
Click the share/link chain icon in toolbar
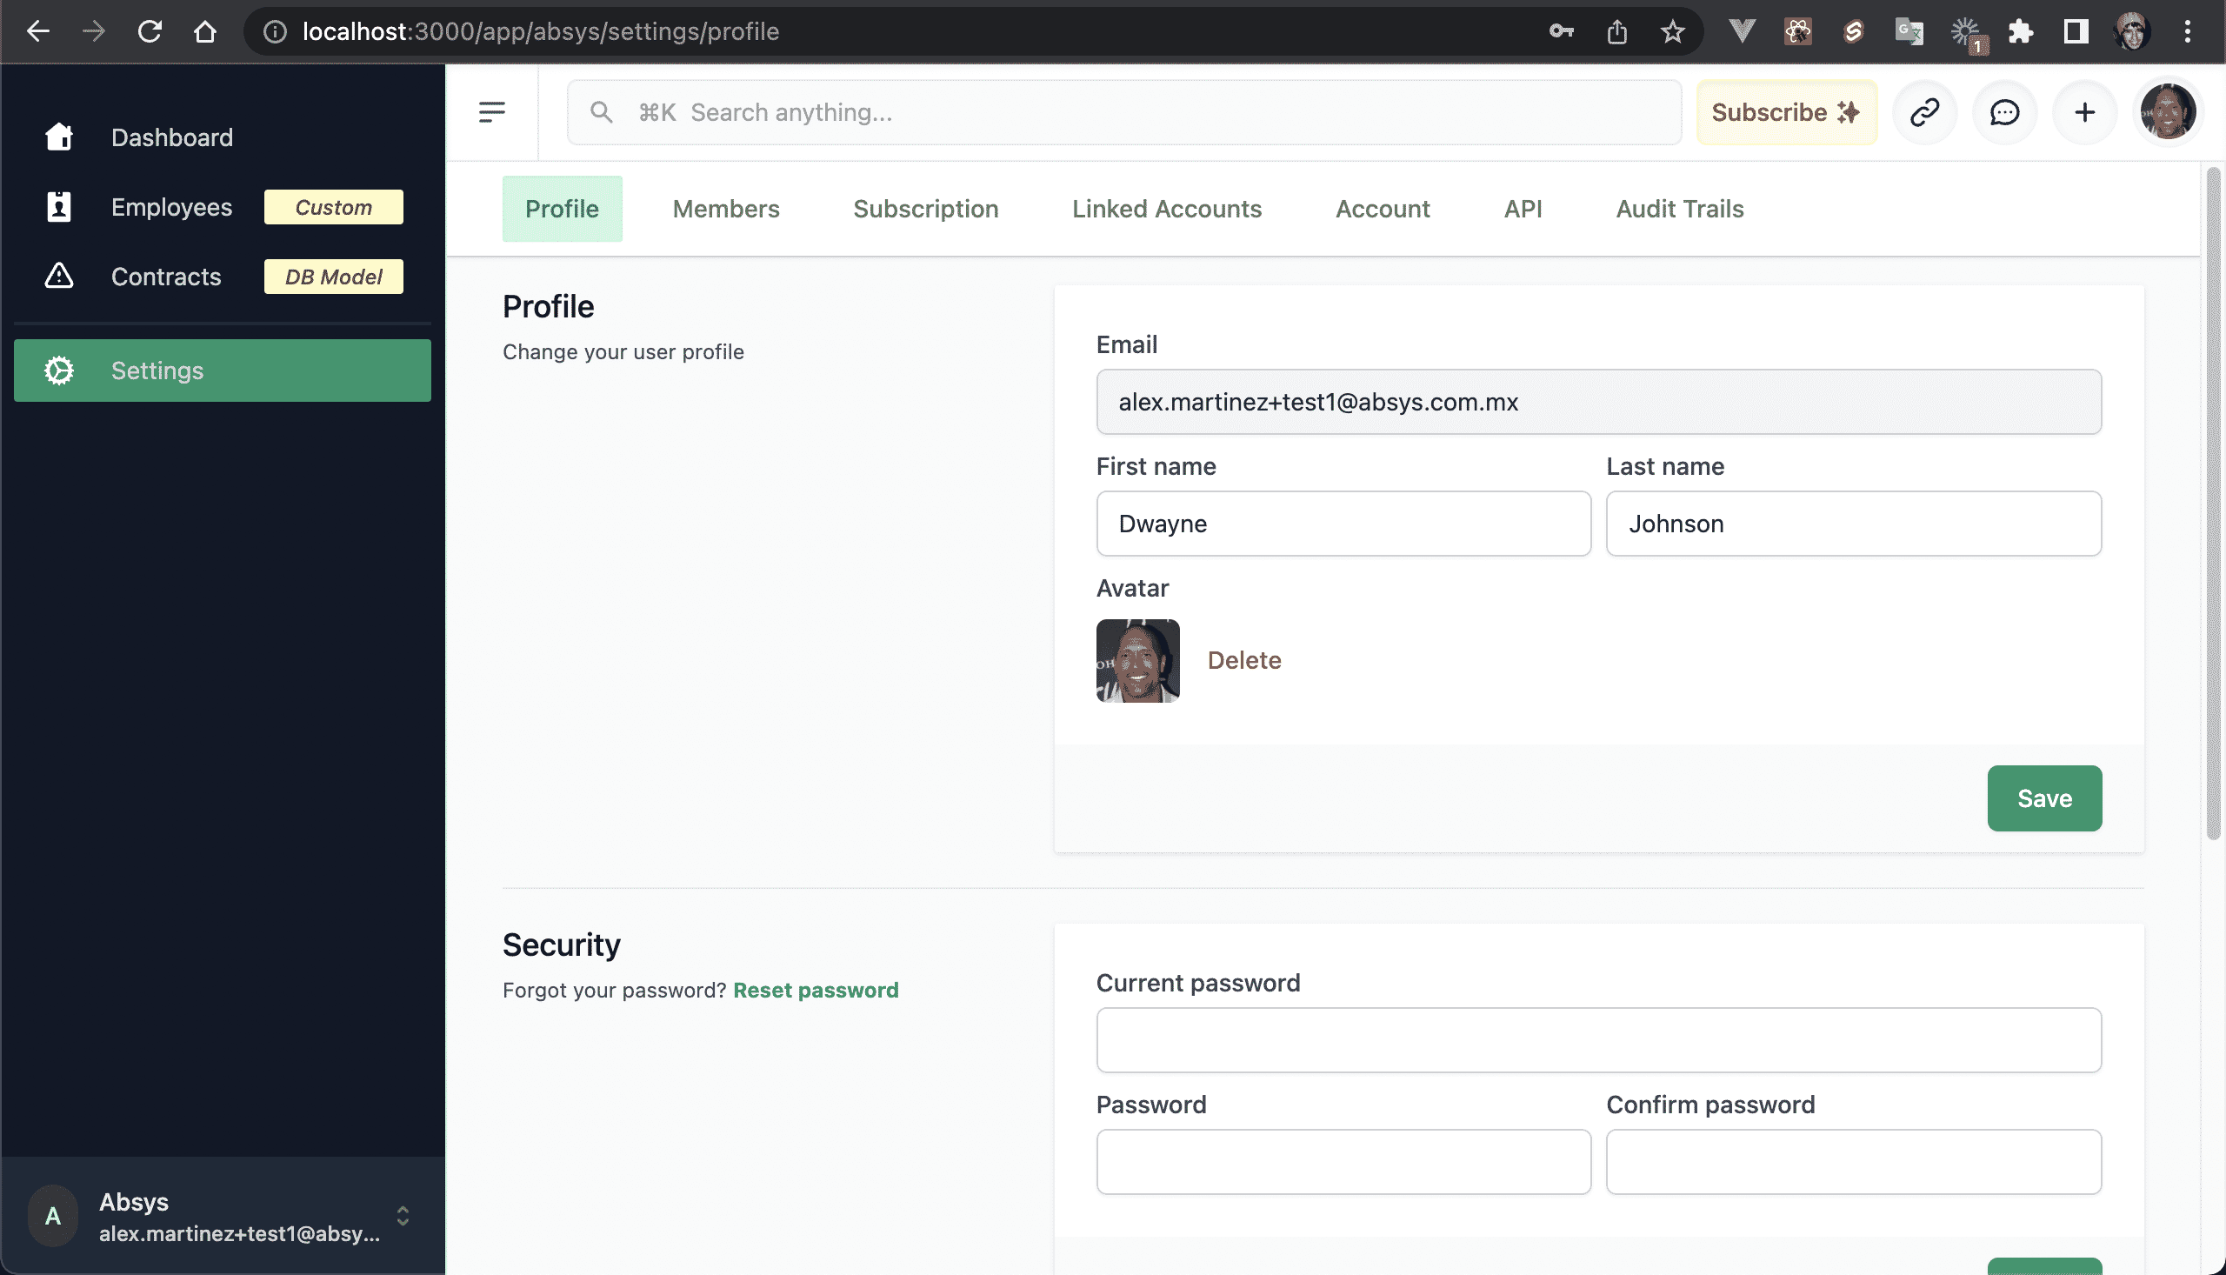pos(1923,111)
